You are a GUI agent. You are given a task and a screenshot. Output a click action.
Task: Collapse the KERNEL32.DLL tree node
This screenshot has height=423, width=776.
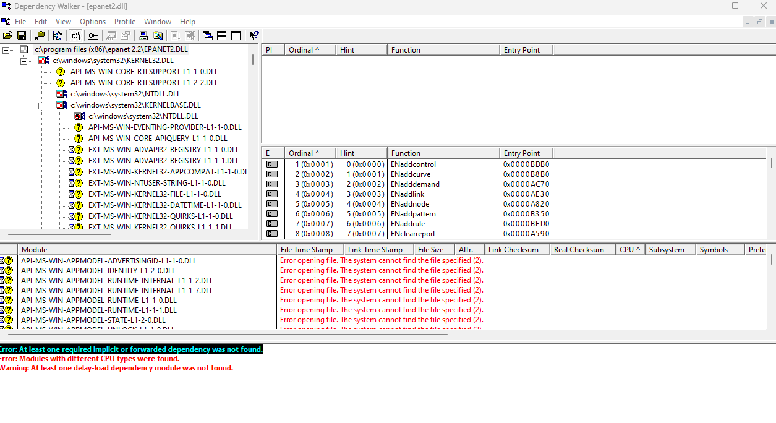click(x=24, y=61)
